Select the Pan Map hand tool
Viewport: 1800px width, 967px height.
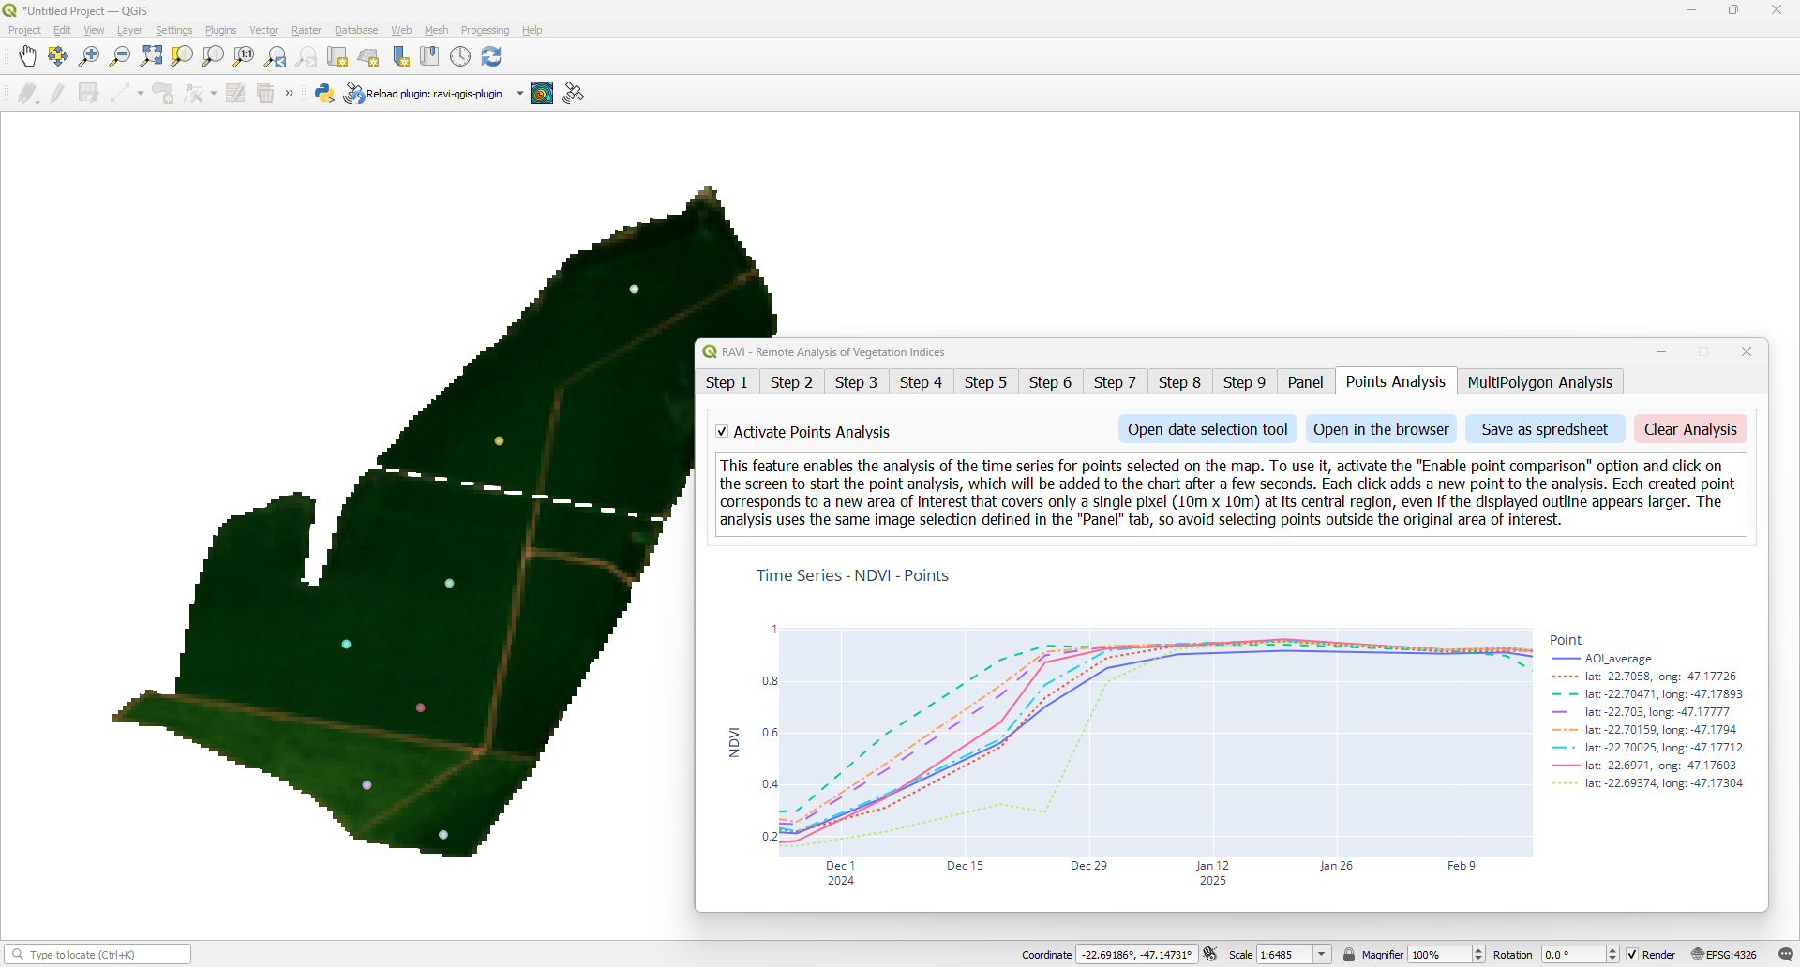click(x=27, y=57)
